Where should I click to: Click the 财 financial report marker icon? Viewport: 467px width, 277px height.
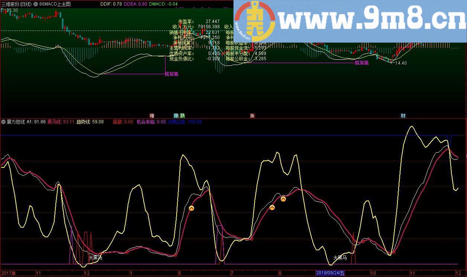[x=403, y=115]
